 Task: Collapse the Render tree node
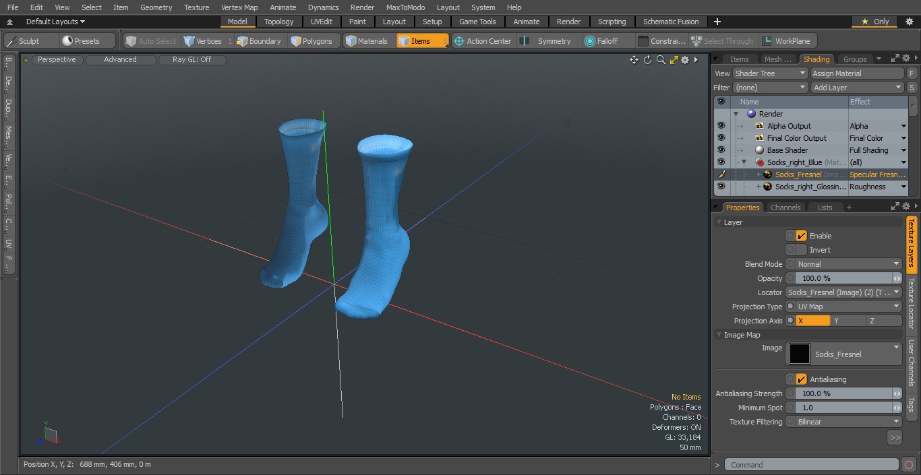coord(736,114)
